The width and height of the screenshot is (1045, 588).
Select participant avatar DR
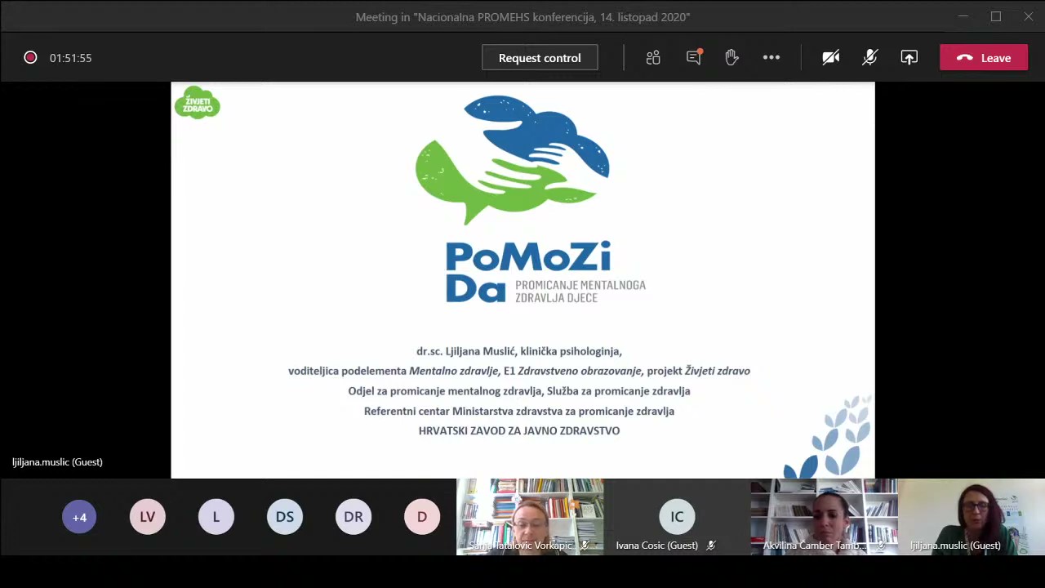(354, 517)
